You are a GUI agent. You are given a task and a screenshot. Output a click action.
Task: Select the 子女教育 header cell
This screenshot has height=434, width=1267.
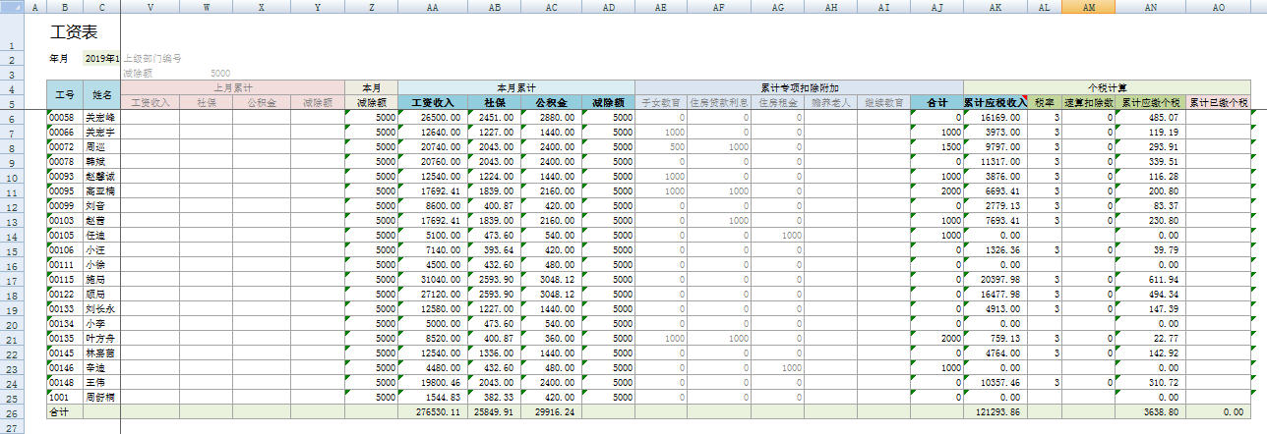(661, 102)
